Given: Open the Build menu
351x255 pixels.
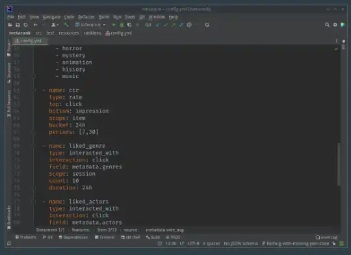Looking at the screenshot, I should tap(104, 17).
